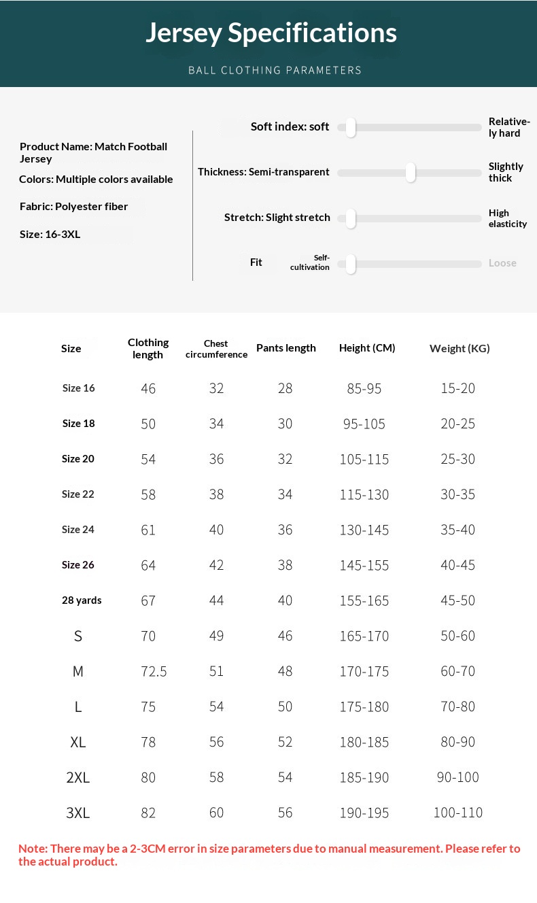Click the XL size row label

pyautogui.click(x=78, y=743)
